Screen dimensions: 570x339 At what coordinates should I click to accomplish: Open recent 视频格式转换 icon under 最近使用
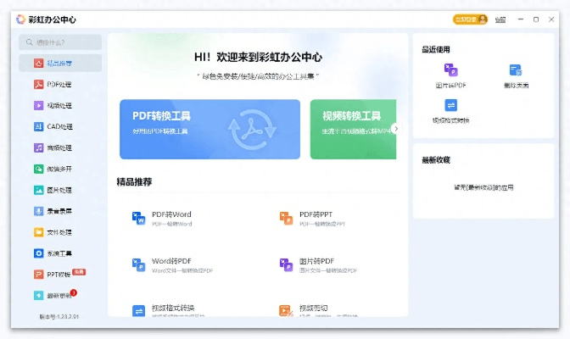coord(450,105)
